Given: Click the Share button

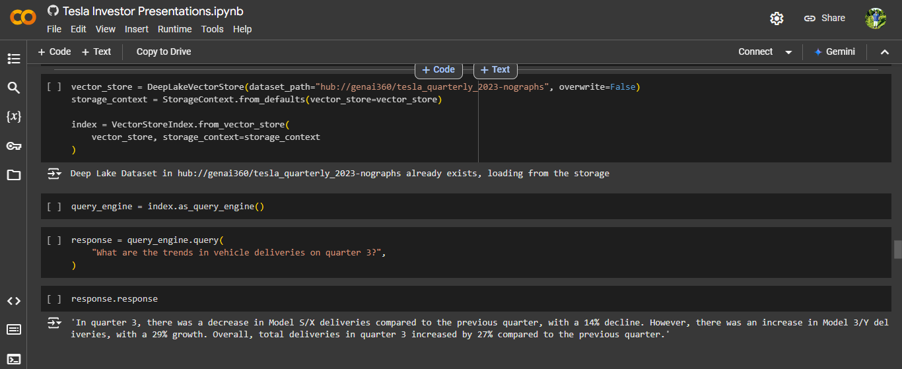Looking at the screenshot, I should (x=825, y=18).
